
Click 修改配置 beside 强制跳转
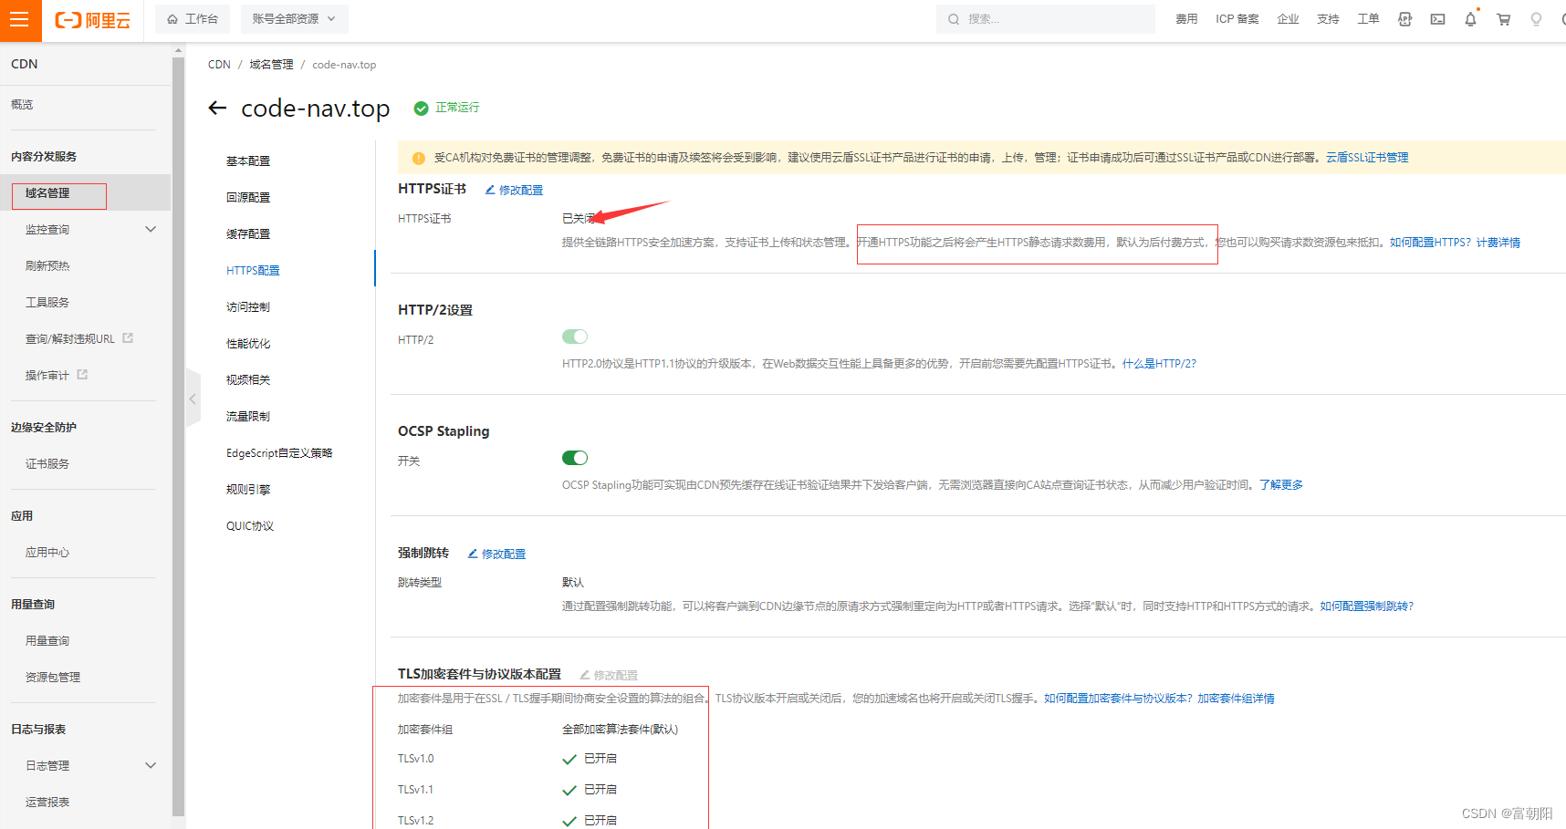pyautogui.click(x=497, y=554)
